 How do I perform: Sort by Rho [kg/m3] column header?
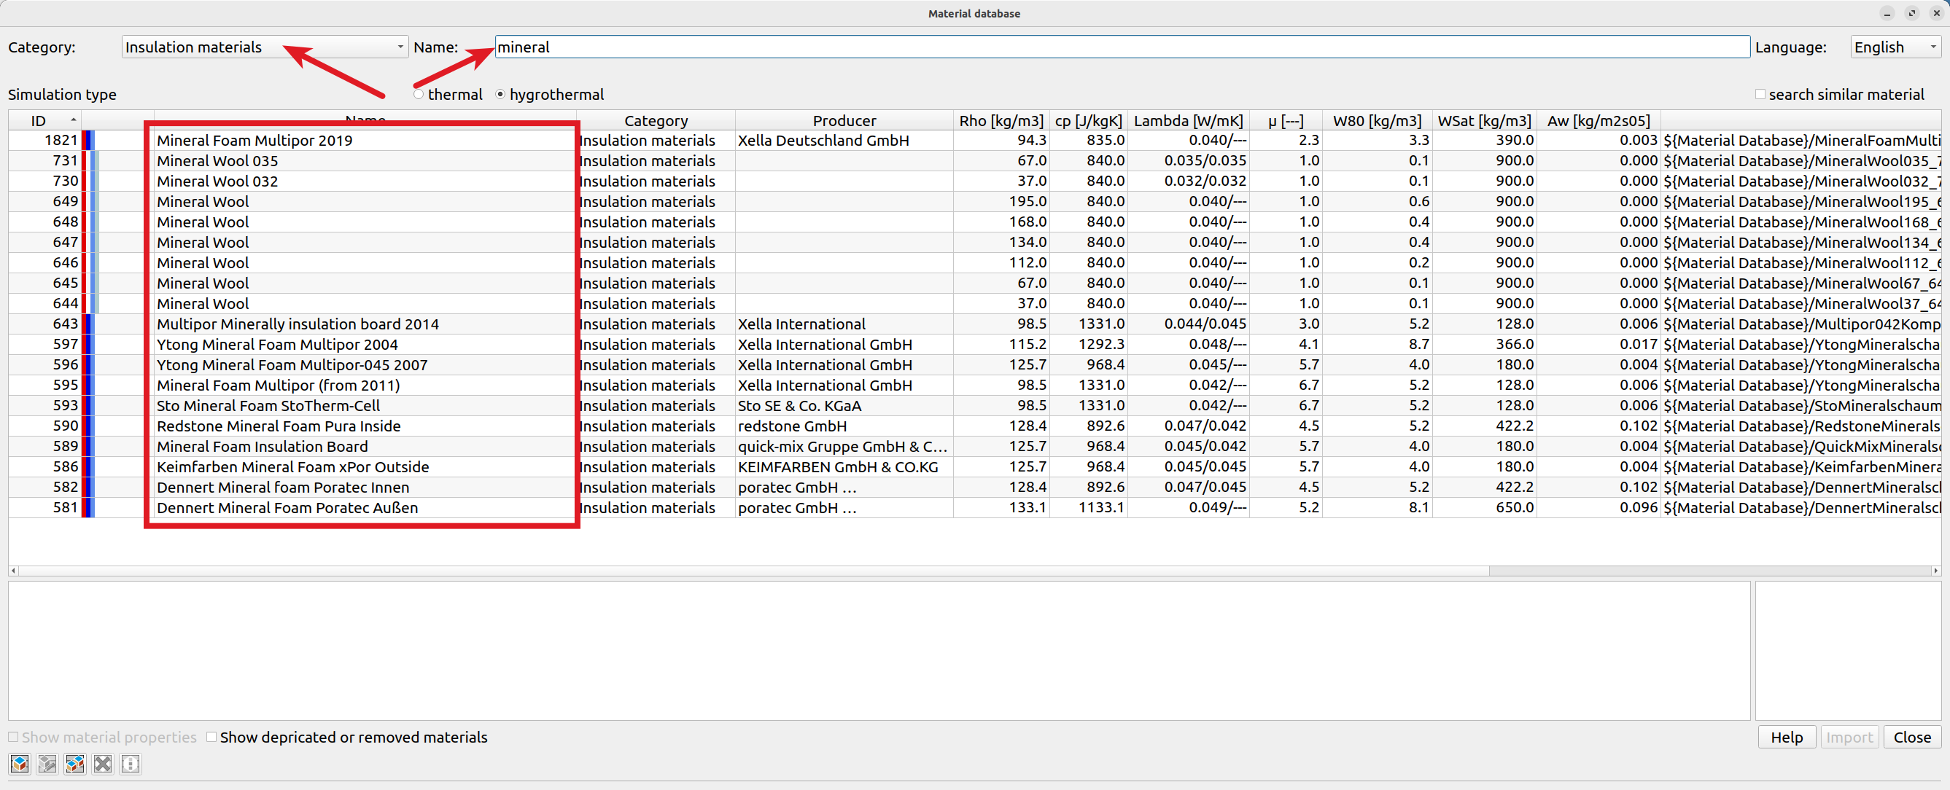point(1001,120)
